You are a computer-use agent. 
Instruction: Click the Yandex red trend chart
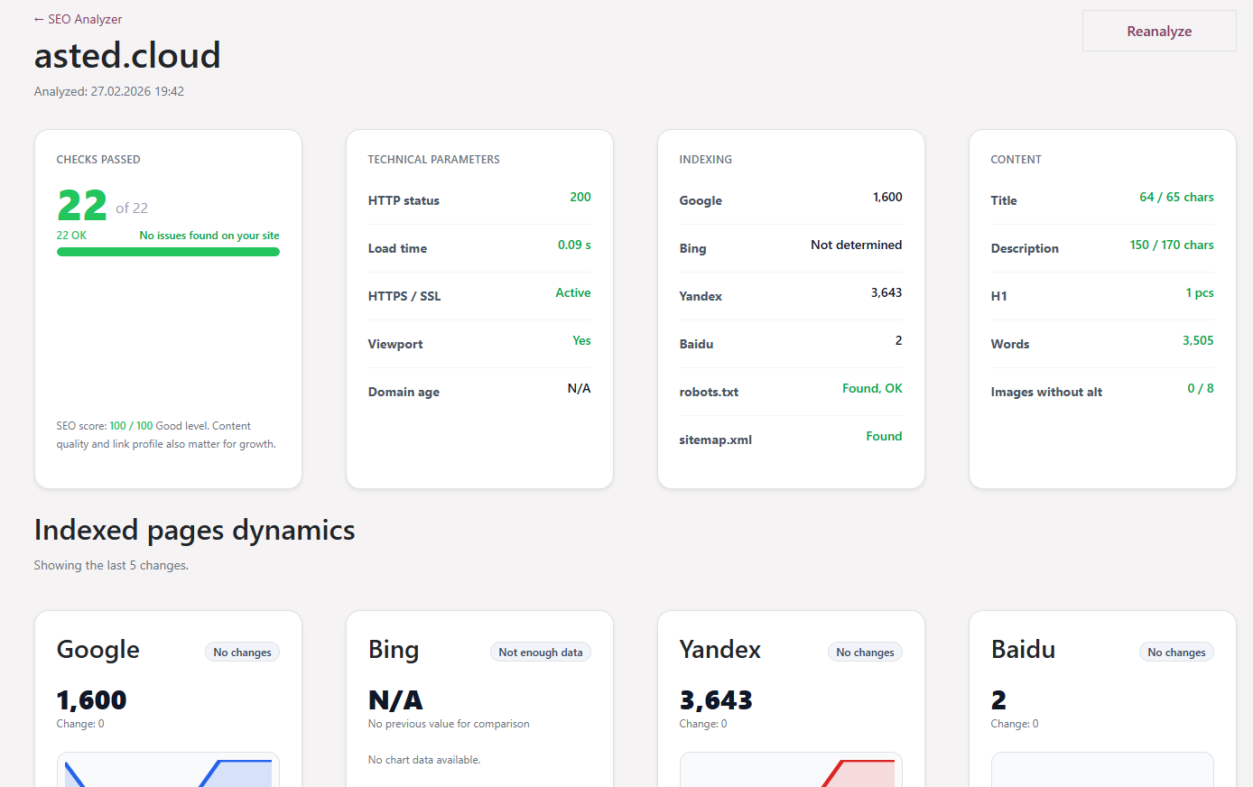click(x=791, y=772)
